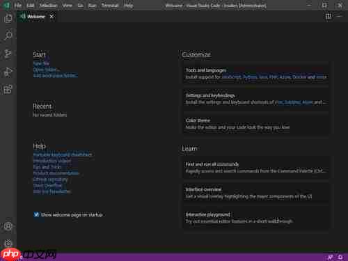Click the Open folder... link

coord(47,70)
